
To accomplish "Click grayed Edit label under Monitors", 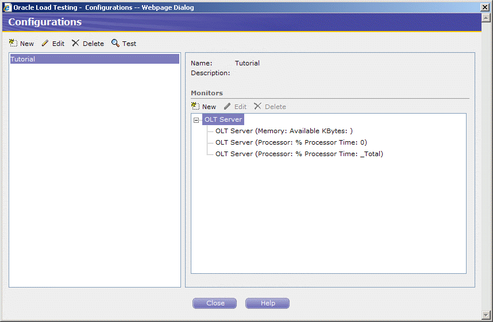I will point(241,107).
